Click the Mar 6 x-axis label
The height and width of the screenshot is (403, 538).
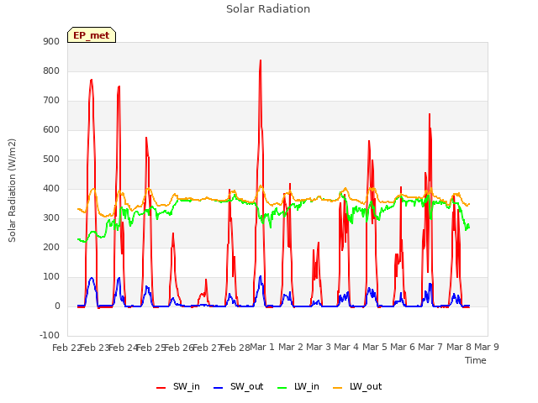click(403, 347)
